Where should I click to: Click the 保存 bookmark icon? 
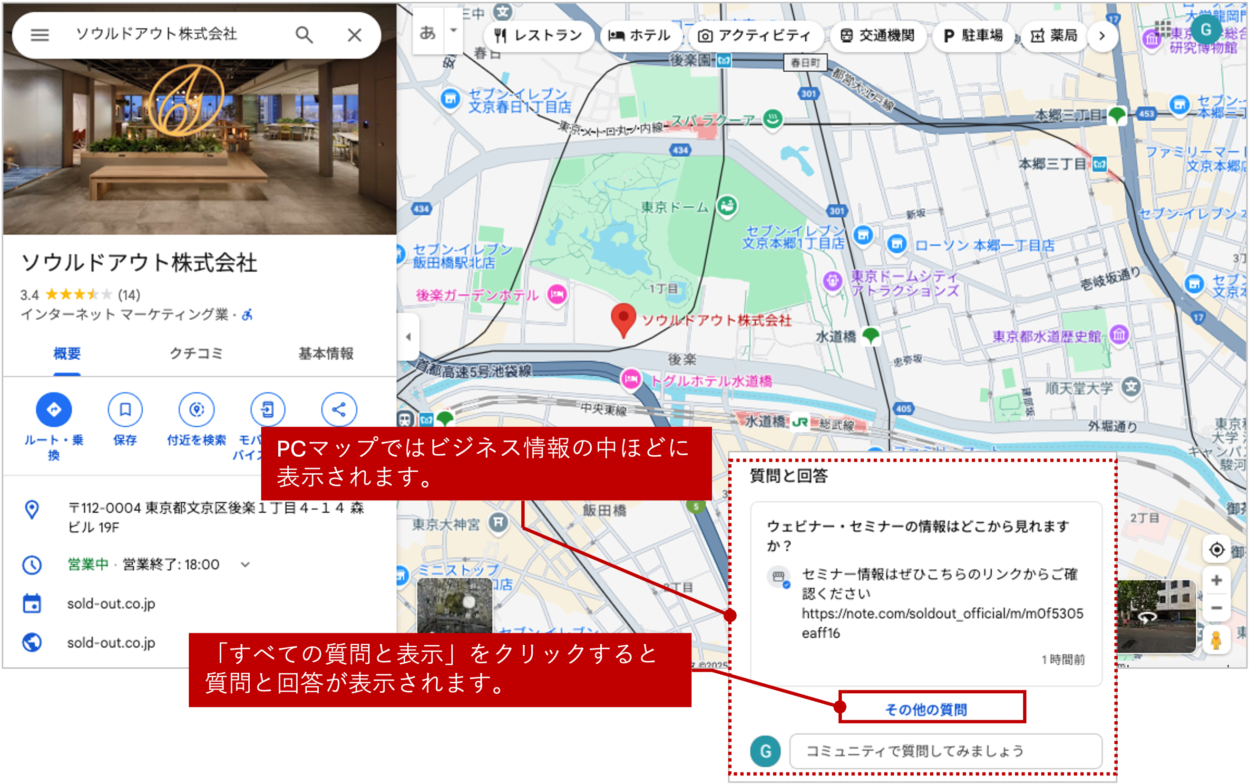[x=125, y=410]
